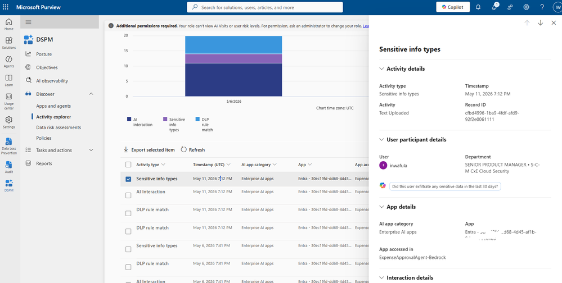562x283 pixels.
Task: Ask if user exfiltrated sensitive data
Action: click(x=445, y=186)
